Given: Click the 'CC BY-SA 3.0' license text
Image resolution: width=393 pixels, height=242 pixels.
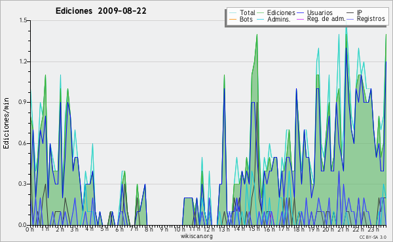Looking at the screenshot, I should pos(373,237).
